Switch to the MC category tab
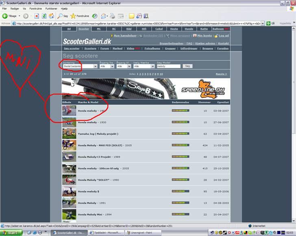Viewport: 296px width, 236px height. (x=98, y=29)
